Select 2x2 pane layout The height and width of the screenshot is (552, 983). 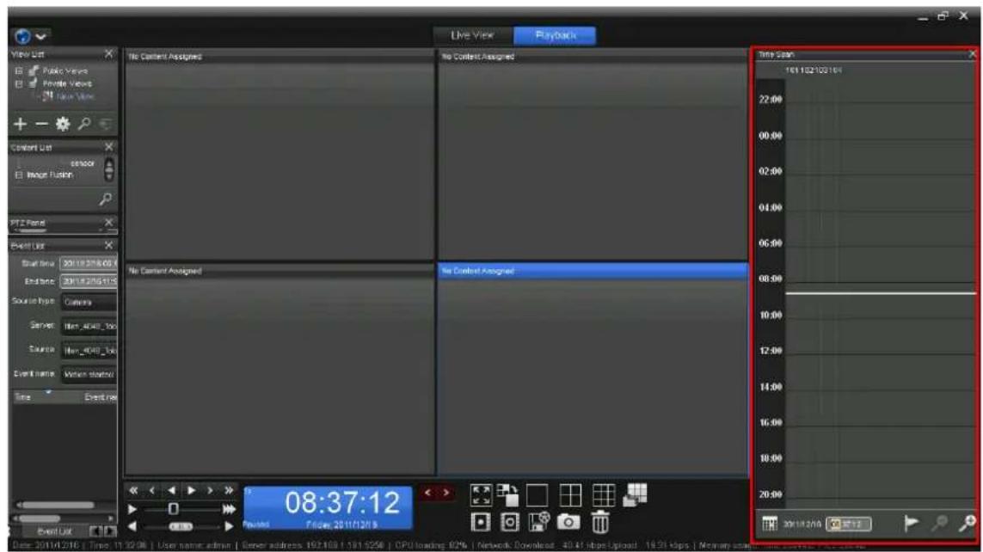coord(570,495)
